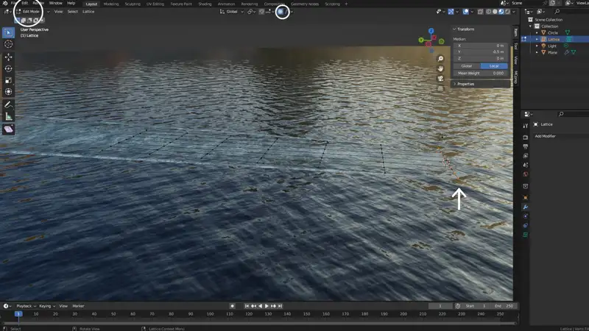Select the Cursor tool
589x331 pixels.
pos(9,44)
